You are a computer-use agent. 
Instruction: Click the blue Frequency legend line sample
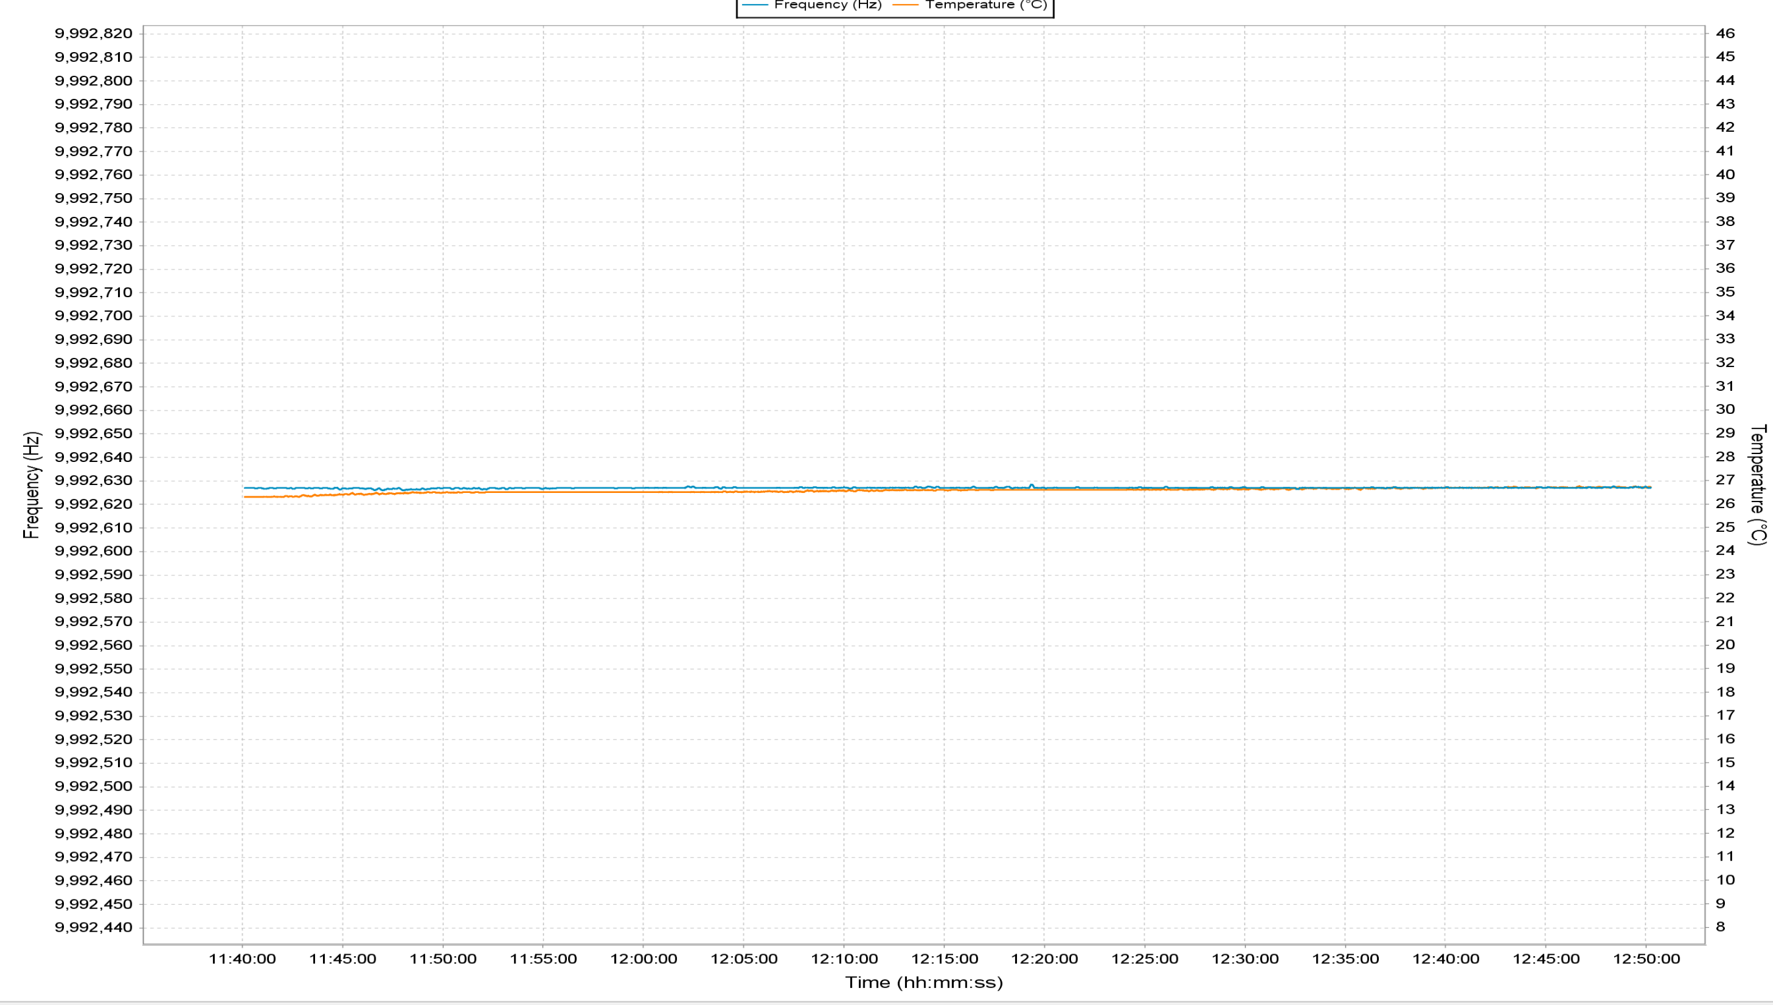point(755,5)
